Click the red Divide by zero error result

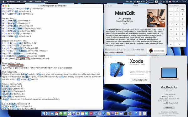point(16,66)
